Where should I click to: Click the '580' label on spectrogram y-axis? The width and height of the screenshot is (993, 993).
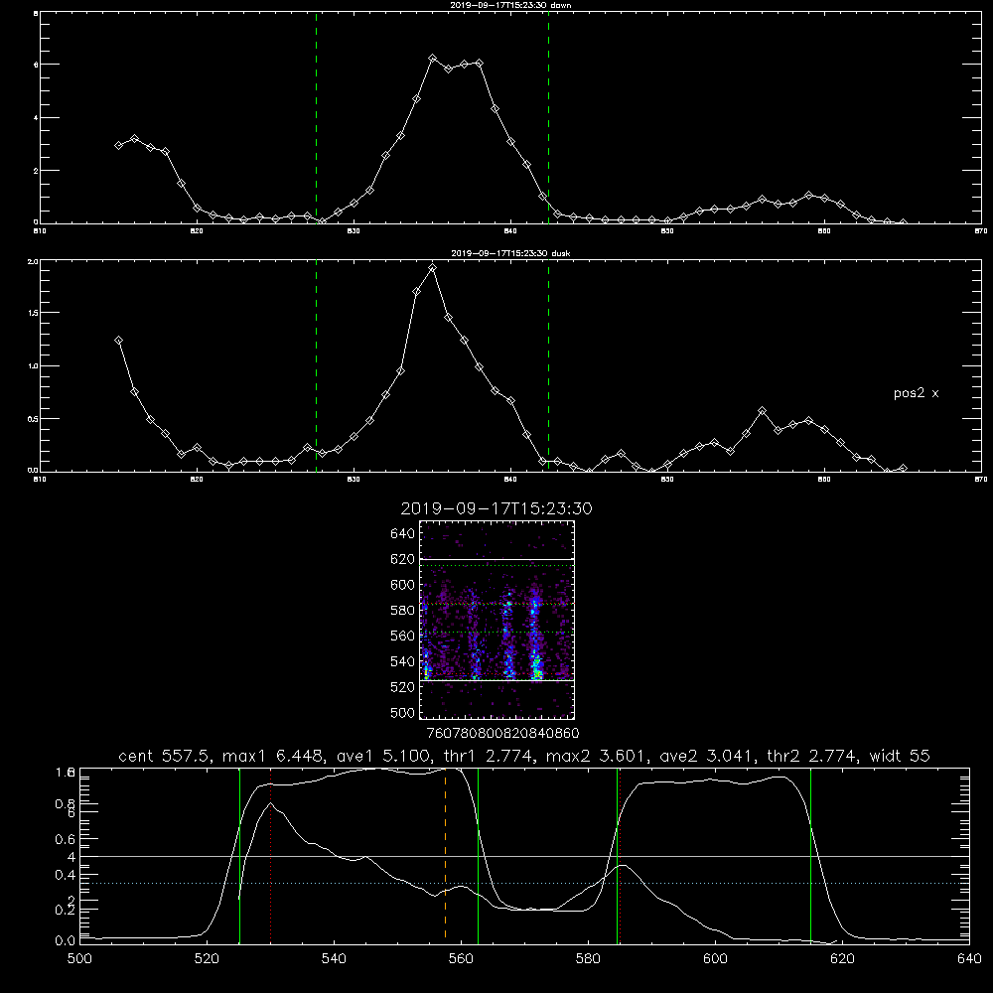(402, 611)
